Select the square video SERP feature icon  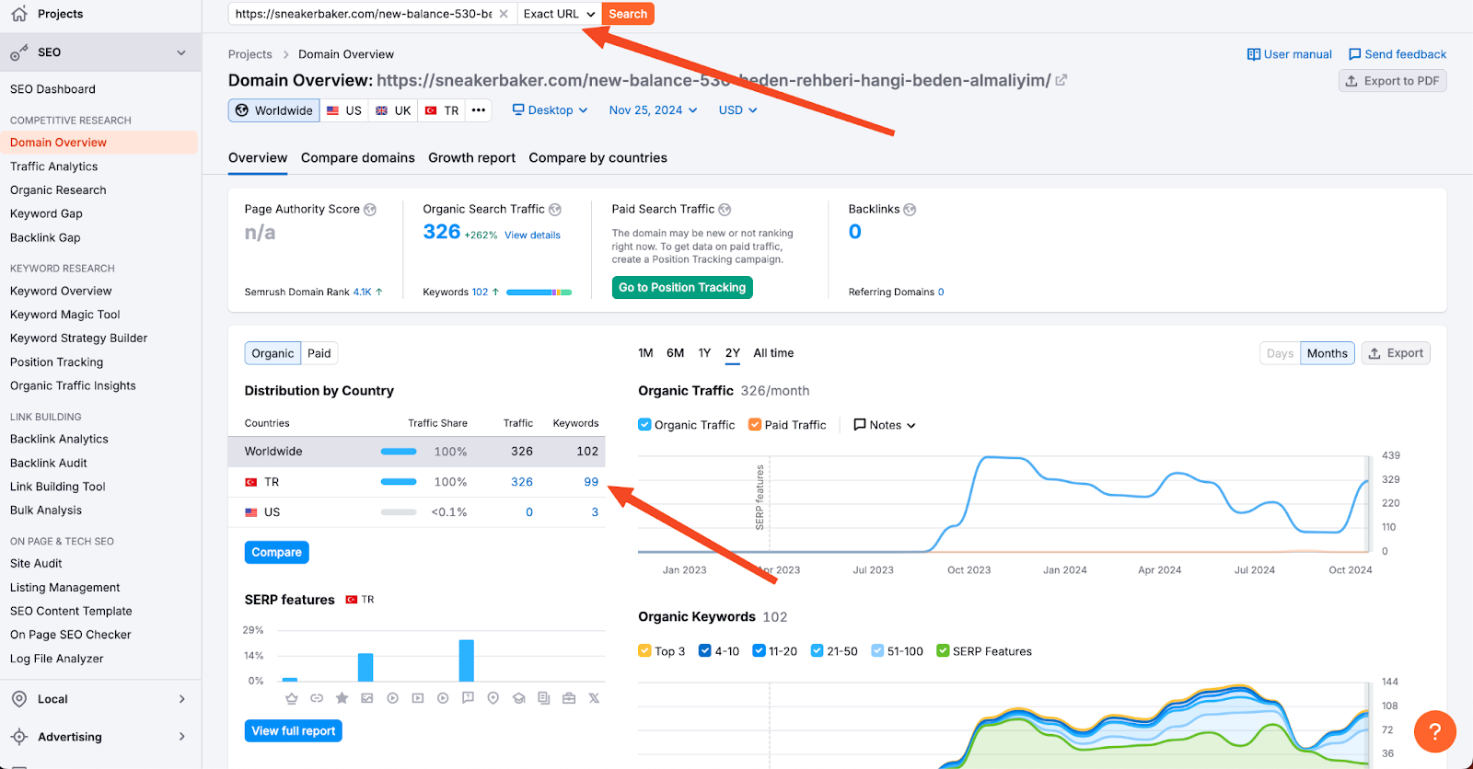pyautogui.click(x=418, y=698)
